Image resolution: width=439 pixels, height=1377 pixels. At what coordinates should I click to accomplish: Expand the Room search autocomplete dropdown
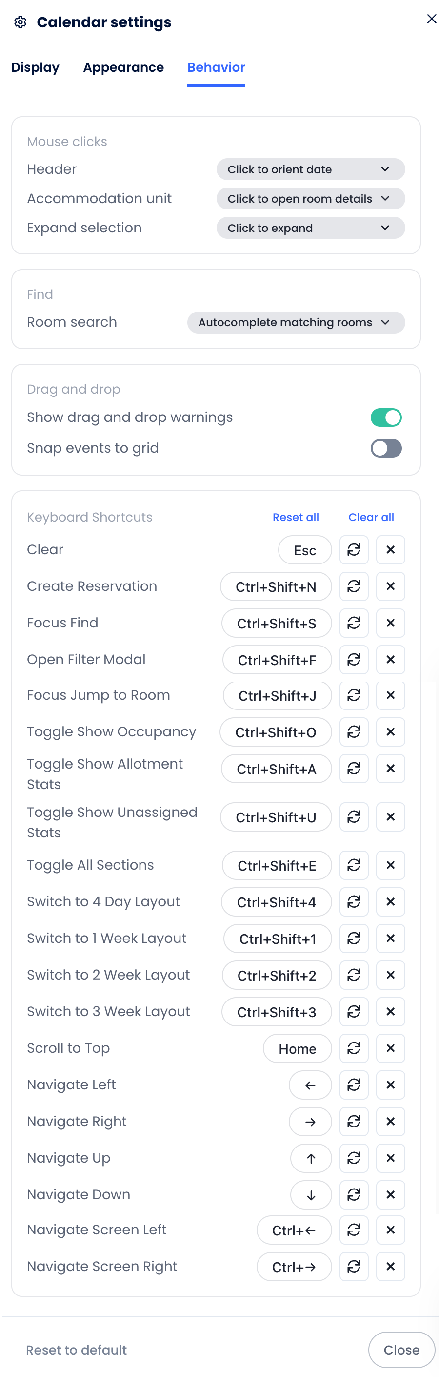296,322
